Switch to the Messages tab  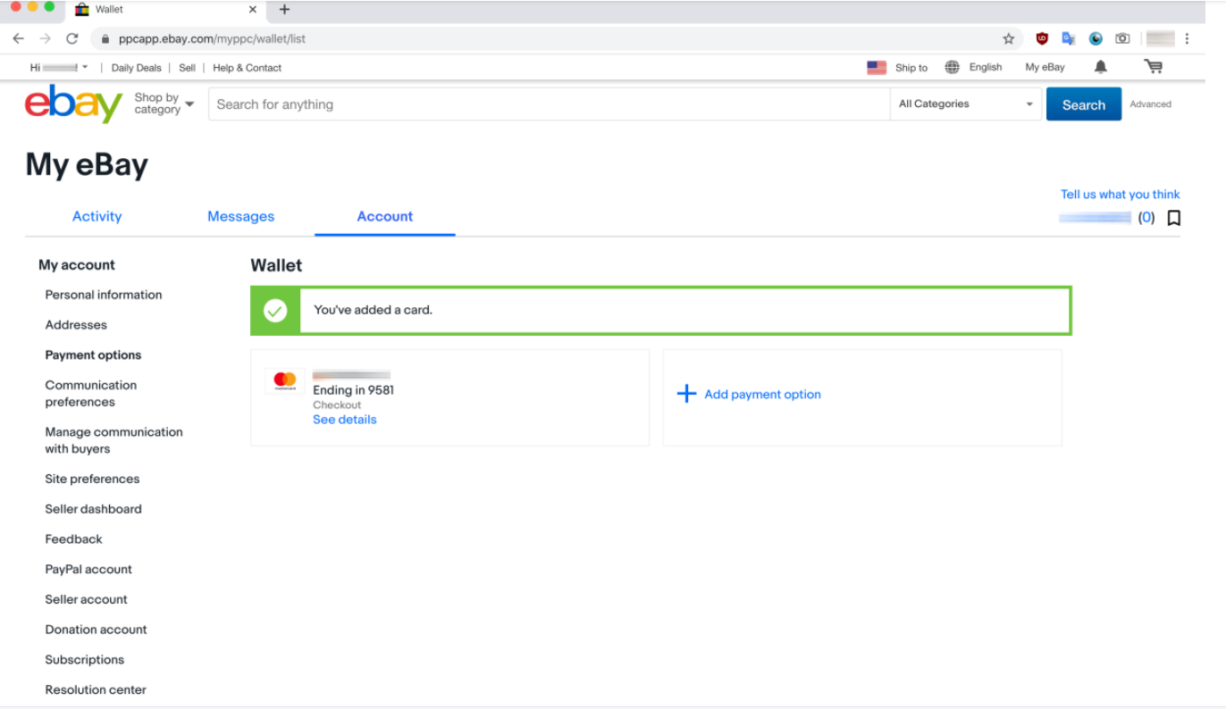(x=241, y=216)
